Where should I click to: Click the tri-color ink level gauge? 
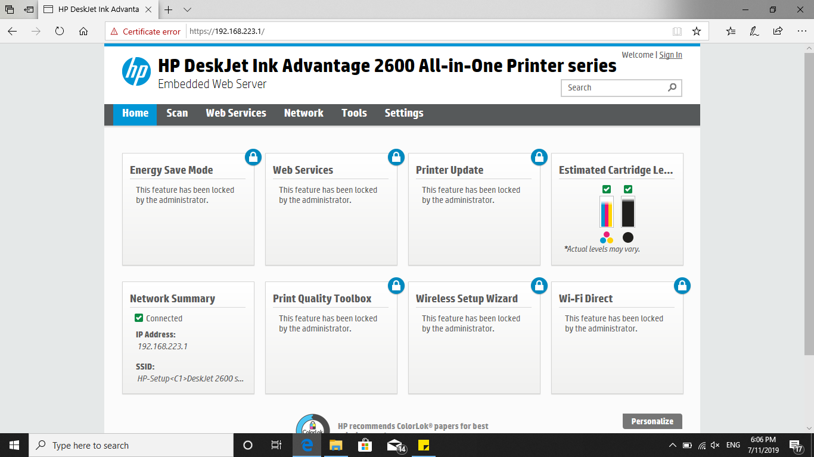(x=606, y=213)
